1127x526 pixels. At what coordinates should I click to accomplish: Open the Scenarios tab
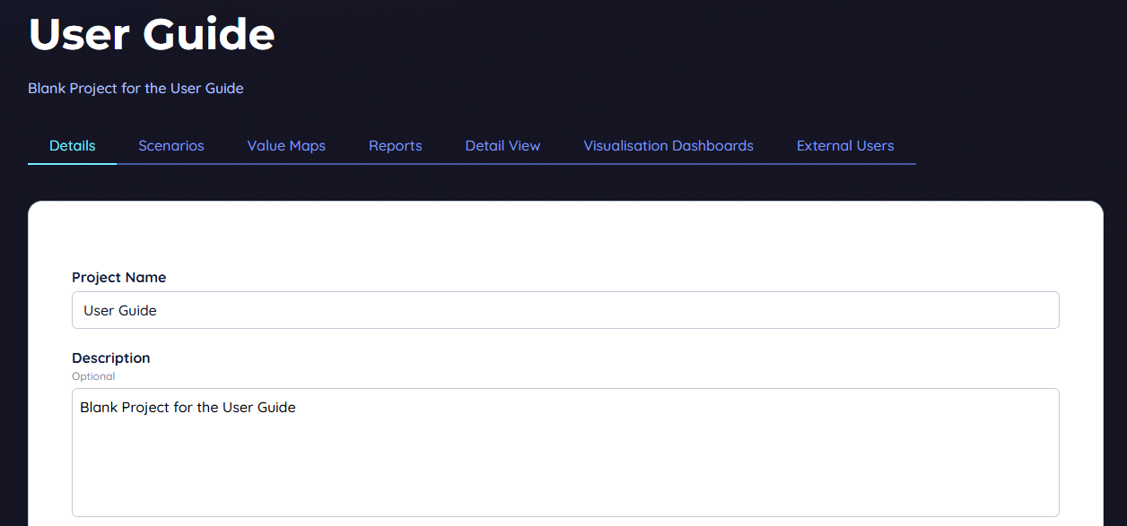coord(171,146)
